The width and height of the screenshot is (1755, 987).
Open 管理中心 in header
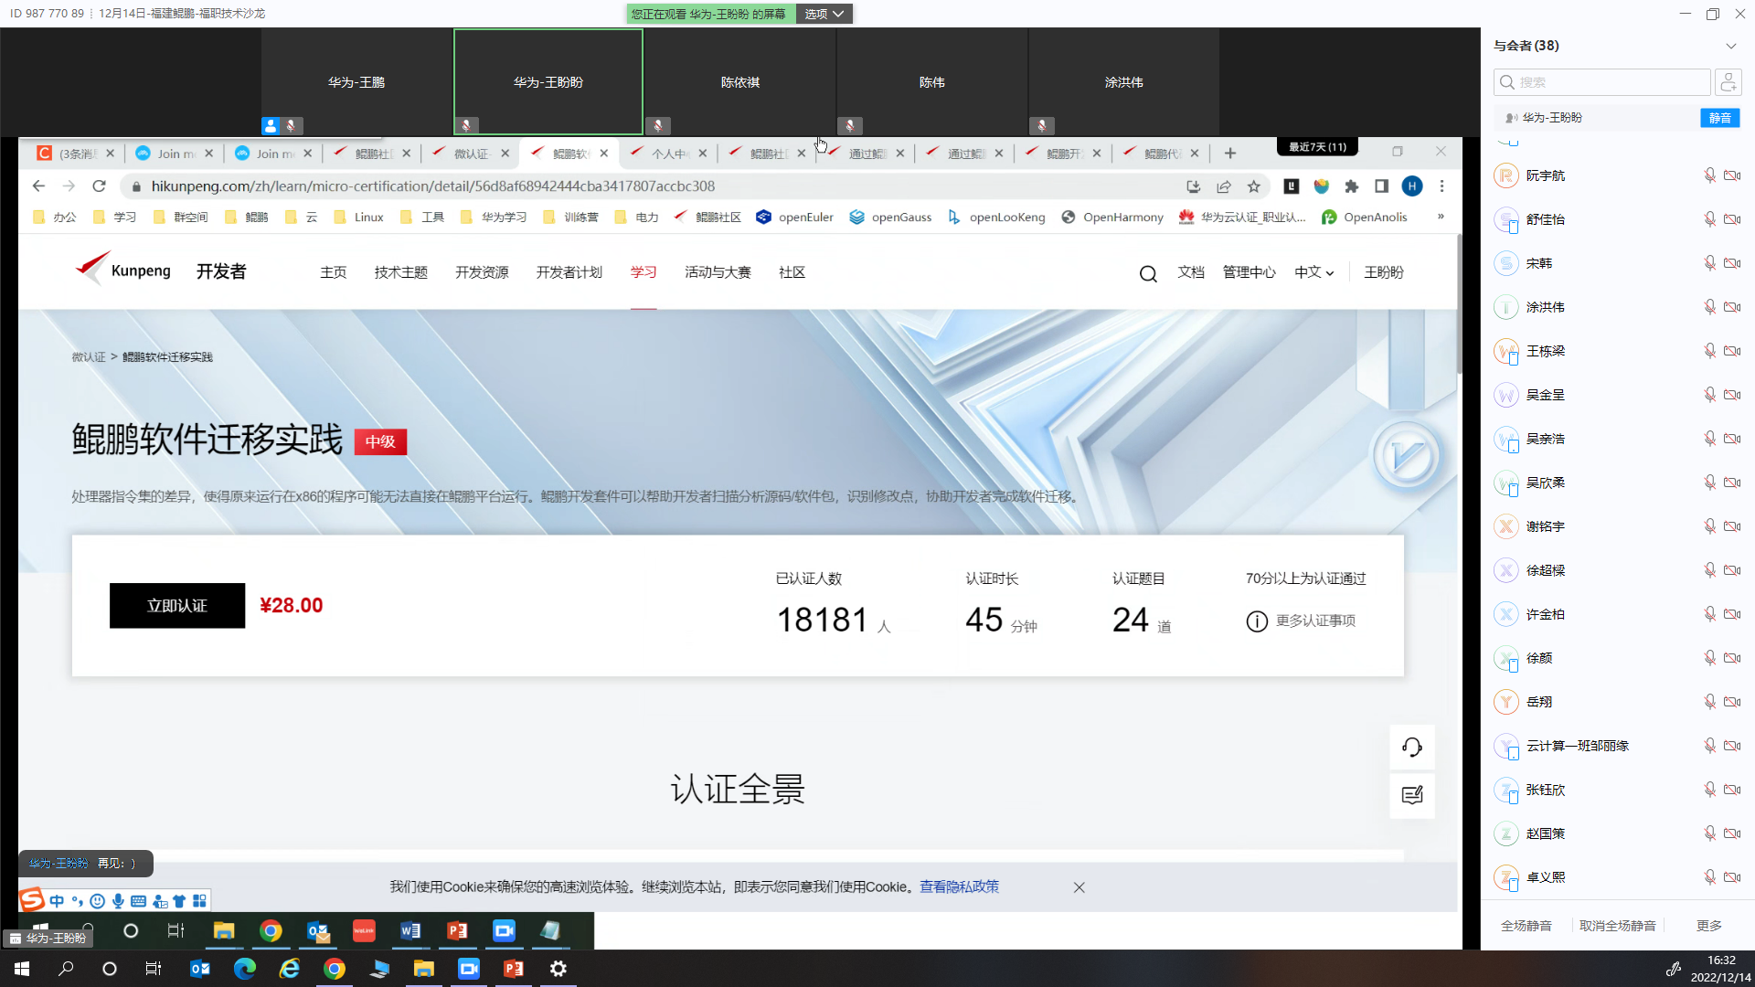(x=1249, y=272)
